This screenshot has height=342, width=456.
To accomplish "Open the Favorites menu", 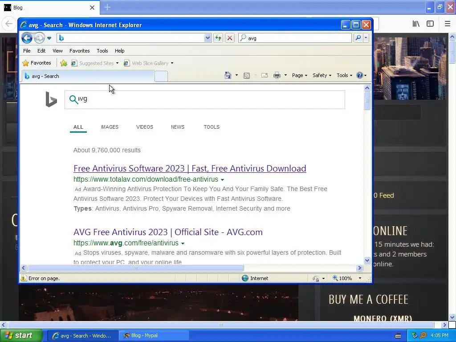I will pyautogui.click(x=79, y=51).
